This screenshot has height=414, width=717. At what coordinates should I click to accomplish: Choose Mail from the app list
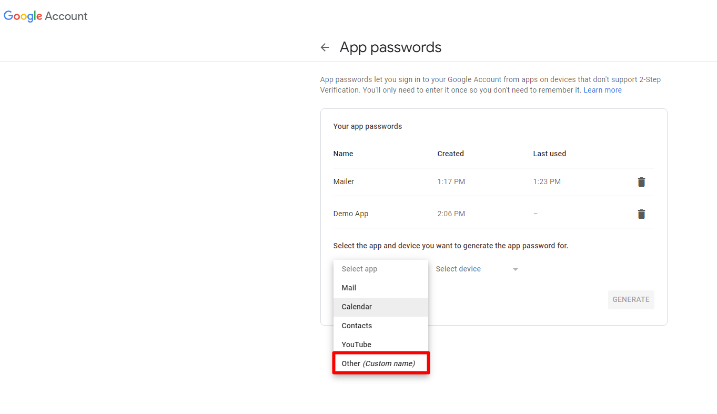(x=349, y=288)
